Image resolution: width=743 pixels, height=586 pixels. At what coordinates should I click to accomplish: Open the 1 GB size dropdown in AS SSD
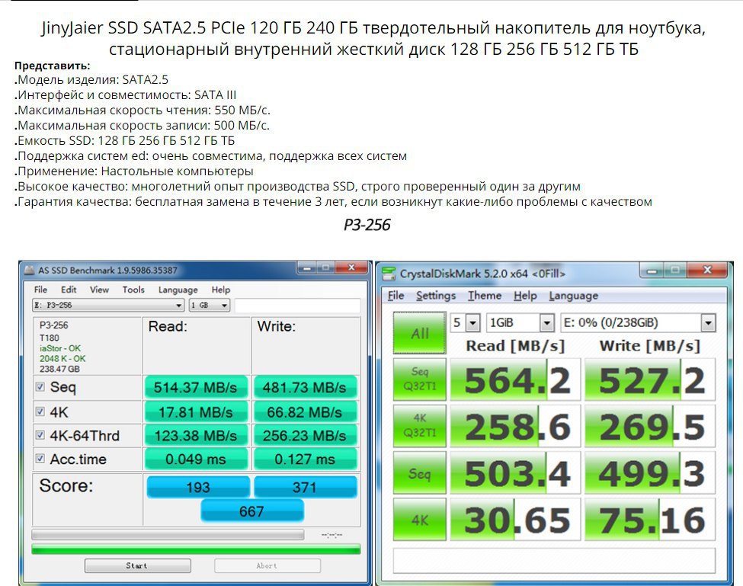[210, 305]
